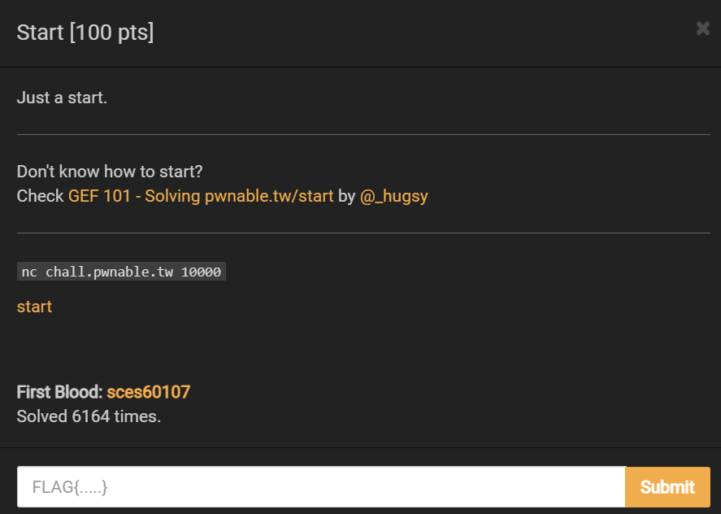Click the divider line below 'Just a start.'

tap(363, 135)
